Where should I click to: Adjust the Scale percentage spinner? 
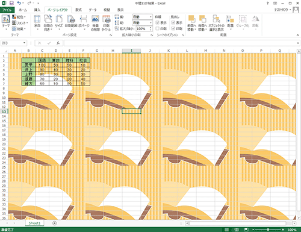click(150, 29)
